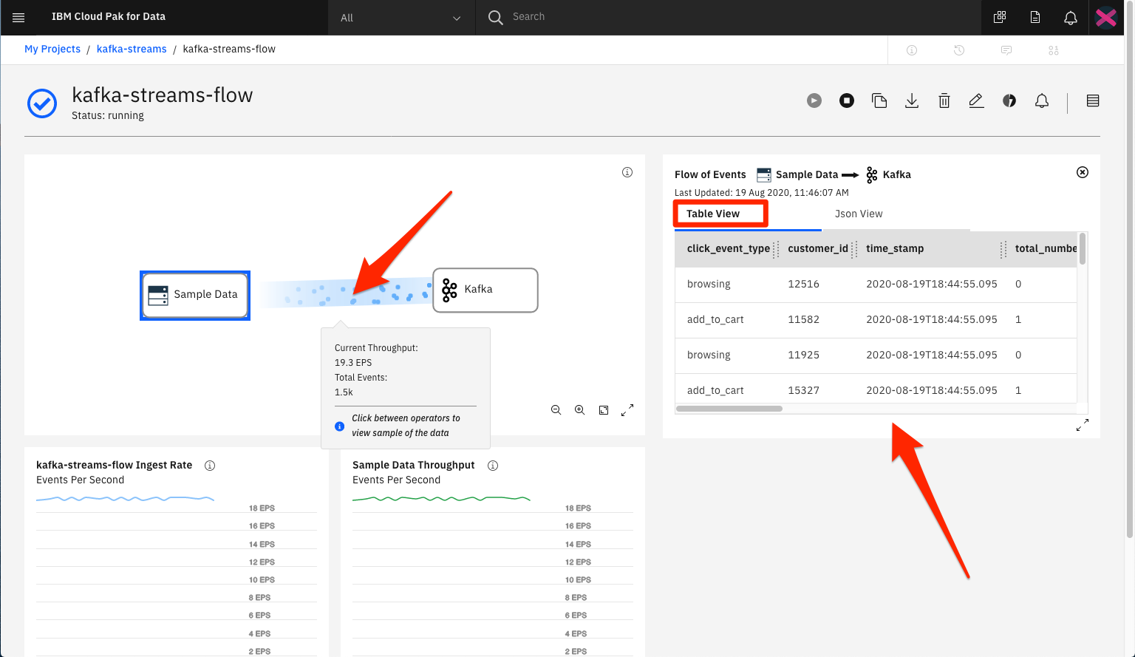The image size is (1135, 657).
Task: Toggle the theme contrast icon
Action: click(1009, 101)
